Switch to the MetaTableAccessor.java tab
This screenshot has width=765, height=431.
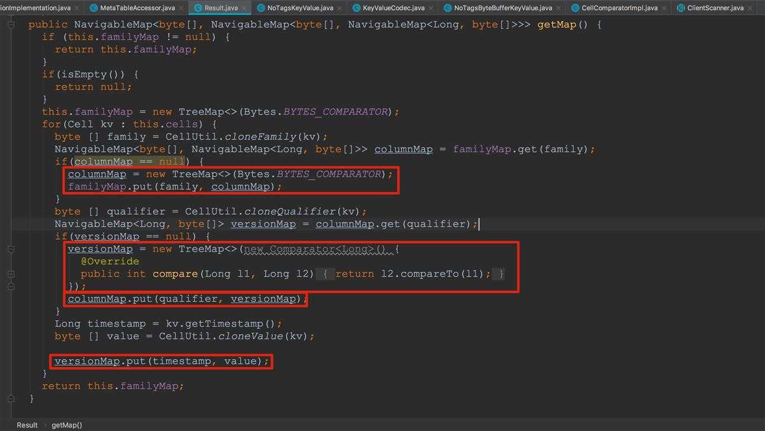[x=137, y=8]
